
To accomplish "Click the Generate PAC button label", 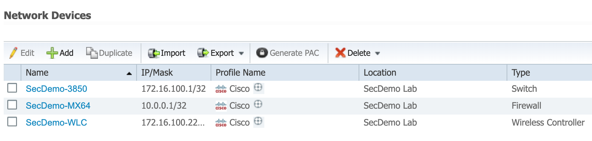I will coord(295,53).
